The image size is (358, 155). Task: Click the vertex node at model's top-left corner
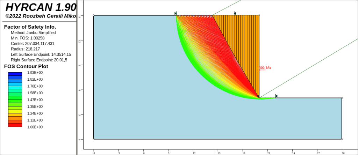pos(94,15)
